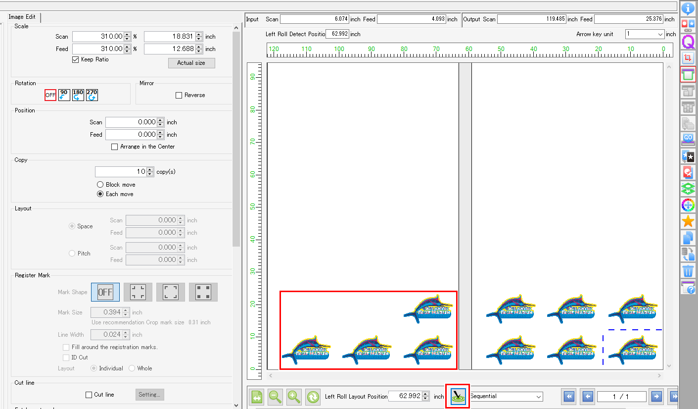This screenshot has width=698, height=409.
Task: Click the Properties info icon at top right
Action: pyautogui.click(x=688, y=8)
